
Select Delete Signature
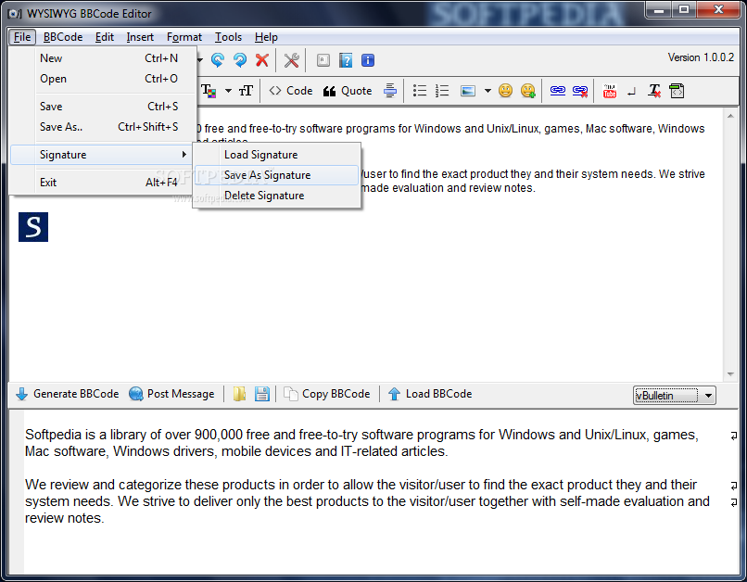(x=276, y=196)
